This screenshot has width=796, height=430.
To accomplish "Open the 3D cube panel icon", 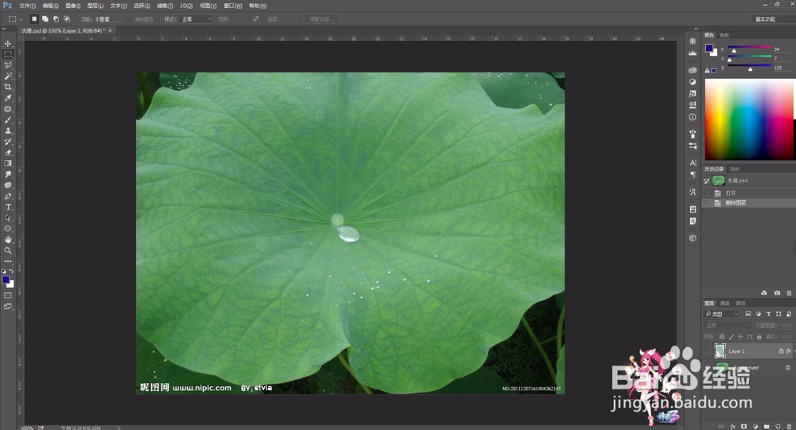I will (x=693, y=237).
